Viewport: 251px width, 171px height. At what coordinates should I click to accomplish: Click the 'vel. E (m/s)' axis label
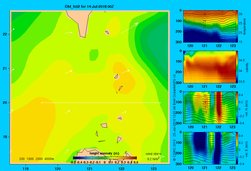pos(246,149)
